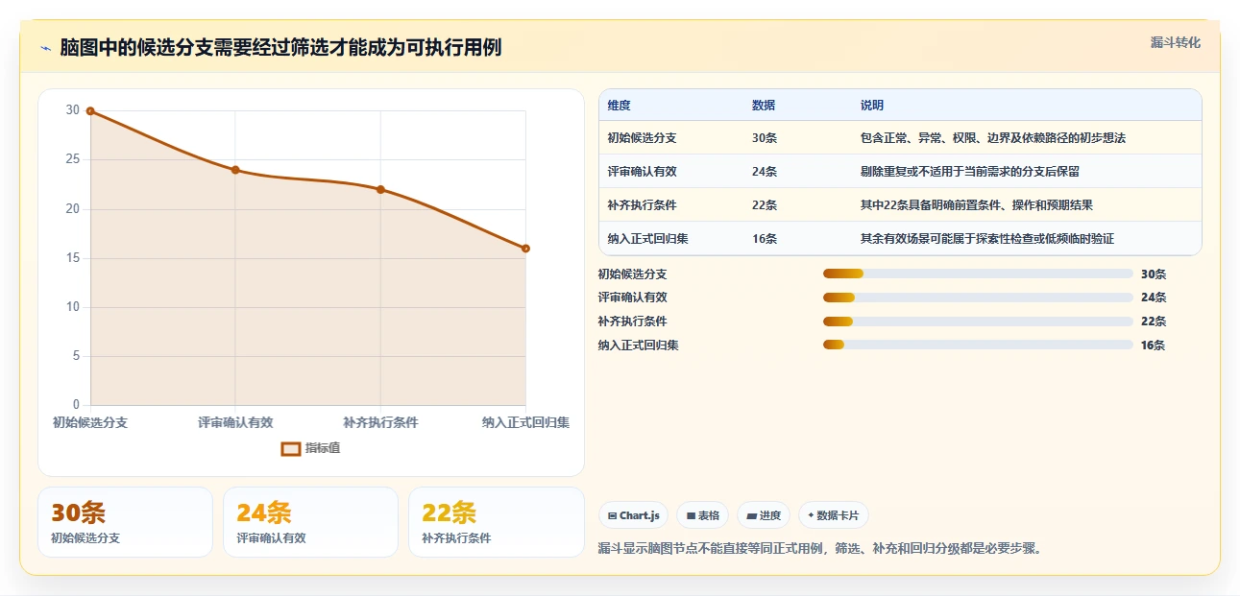Select the 22条 补齐执行条件 stat card
1240x596 pixels.
pos(497,522)
